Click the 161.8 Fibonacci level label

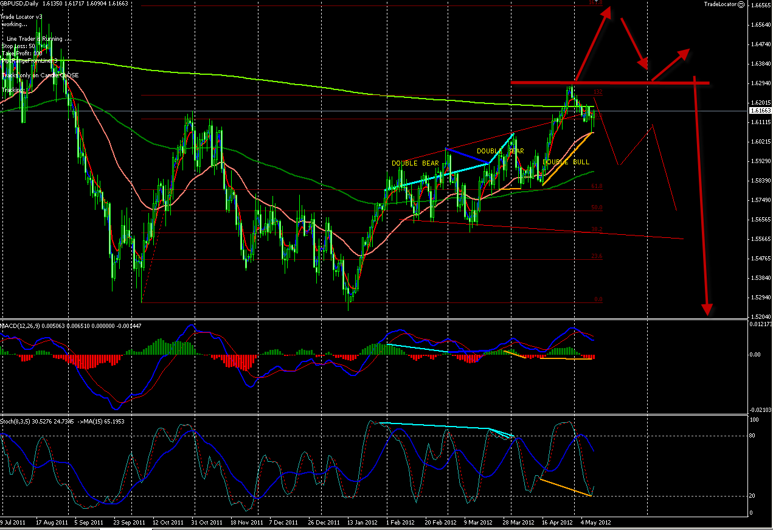coord(595,3)
